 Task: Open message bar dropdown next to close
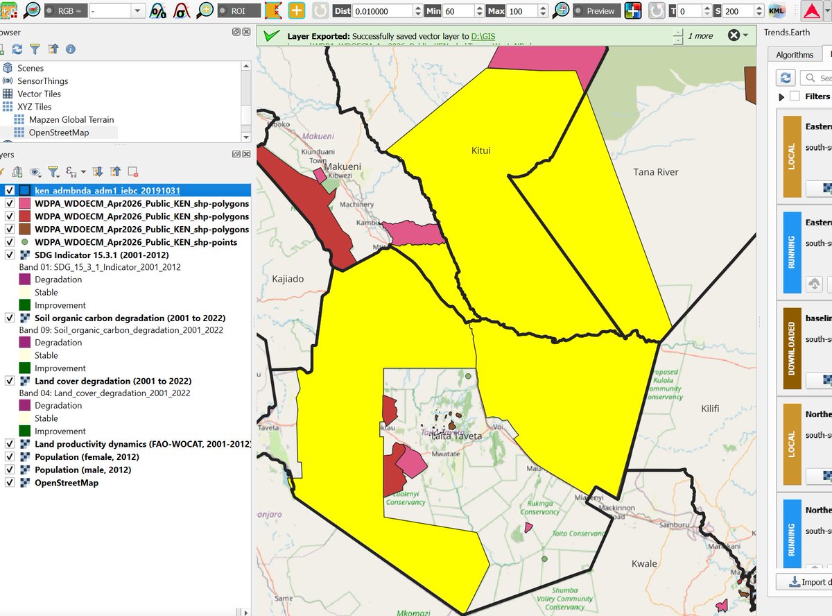pyautogui.click(x=745, y=35)
